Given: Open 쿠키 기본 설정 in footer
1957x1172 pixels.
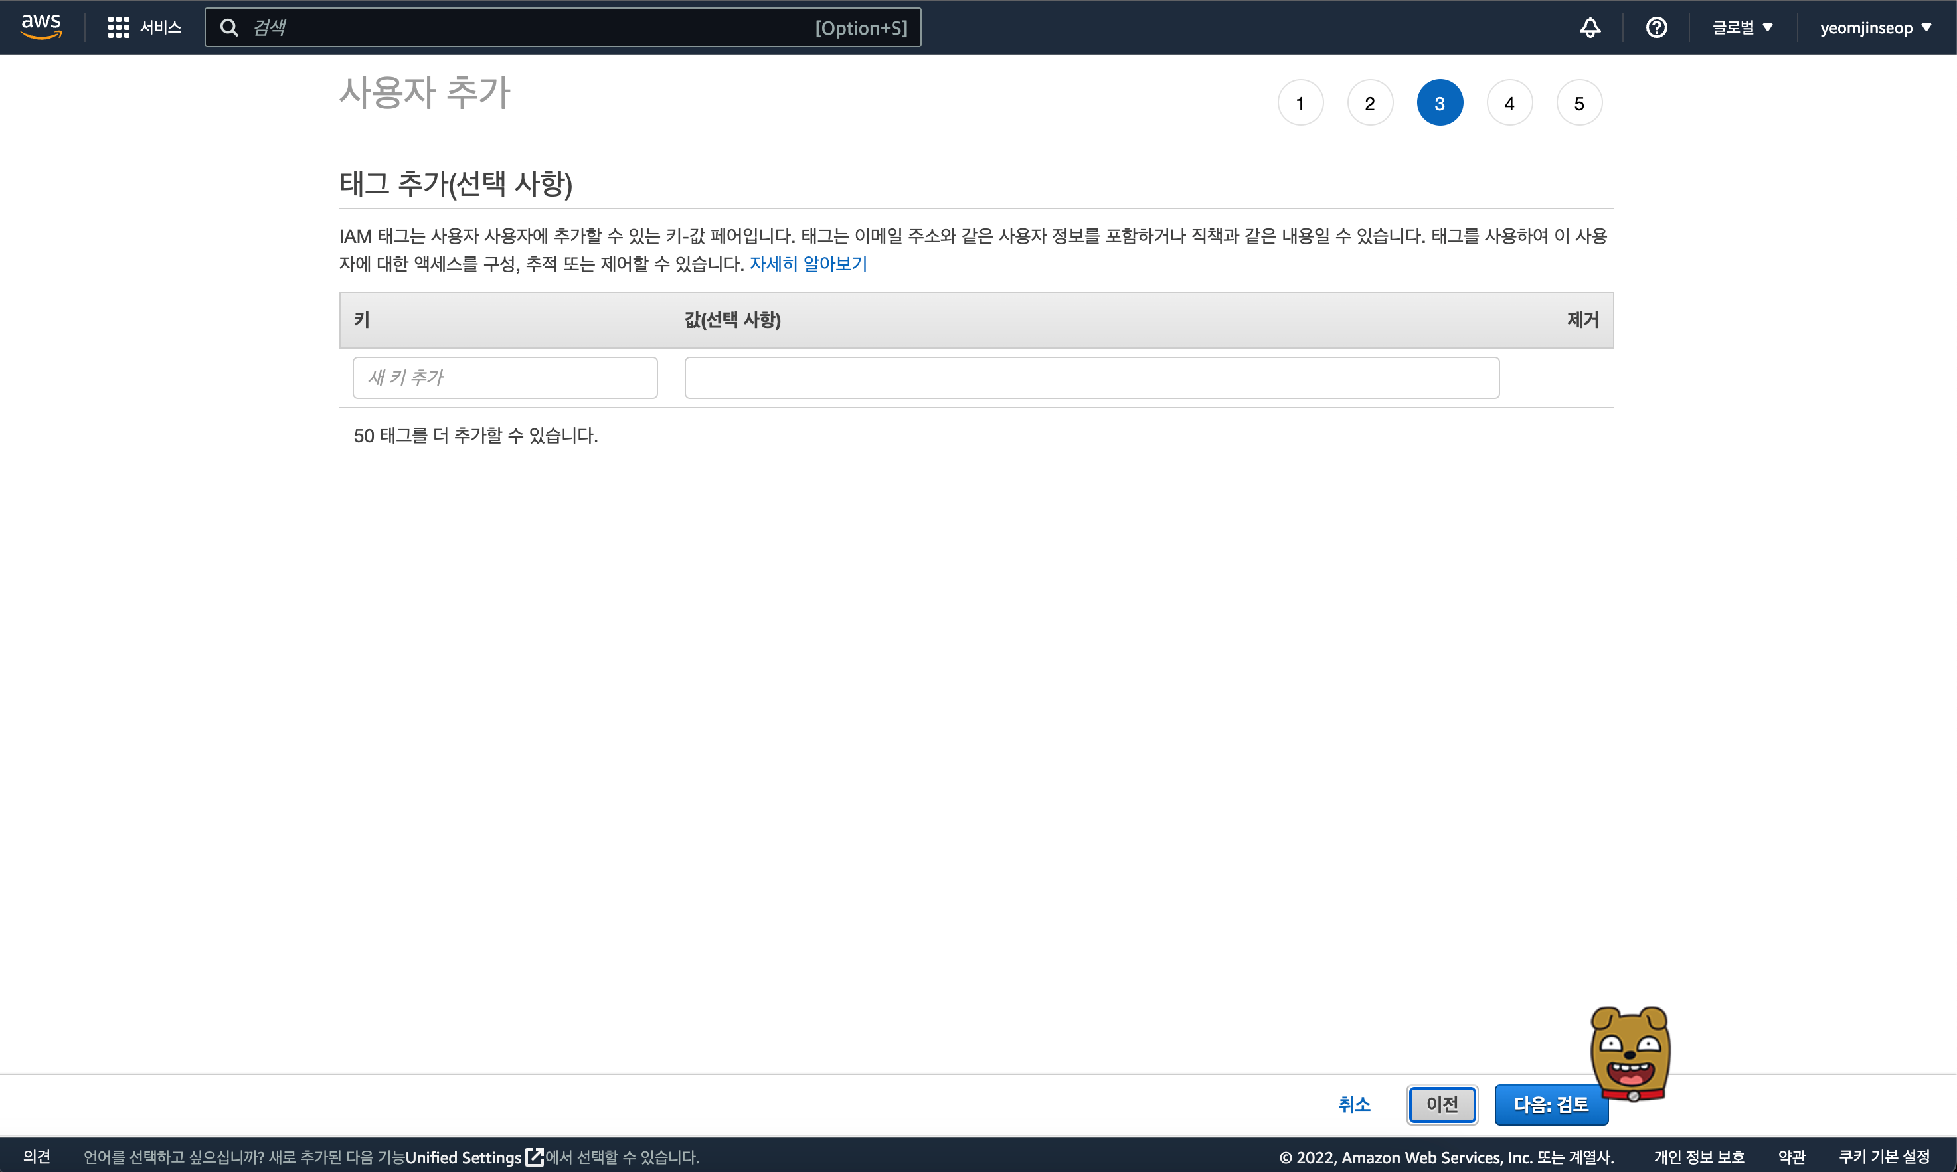Looking at the screenshot, I should click(1885, 1157).
